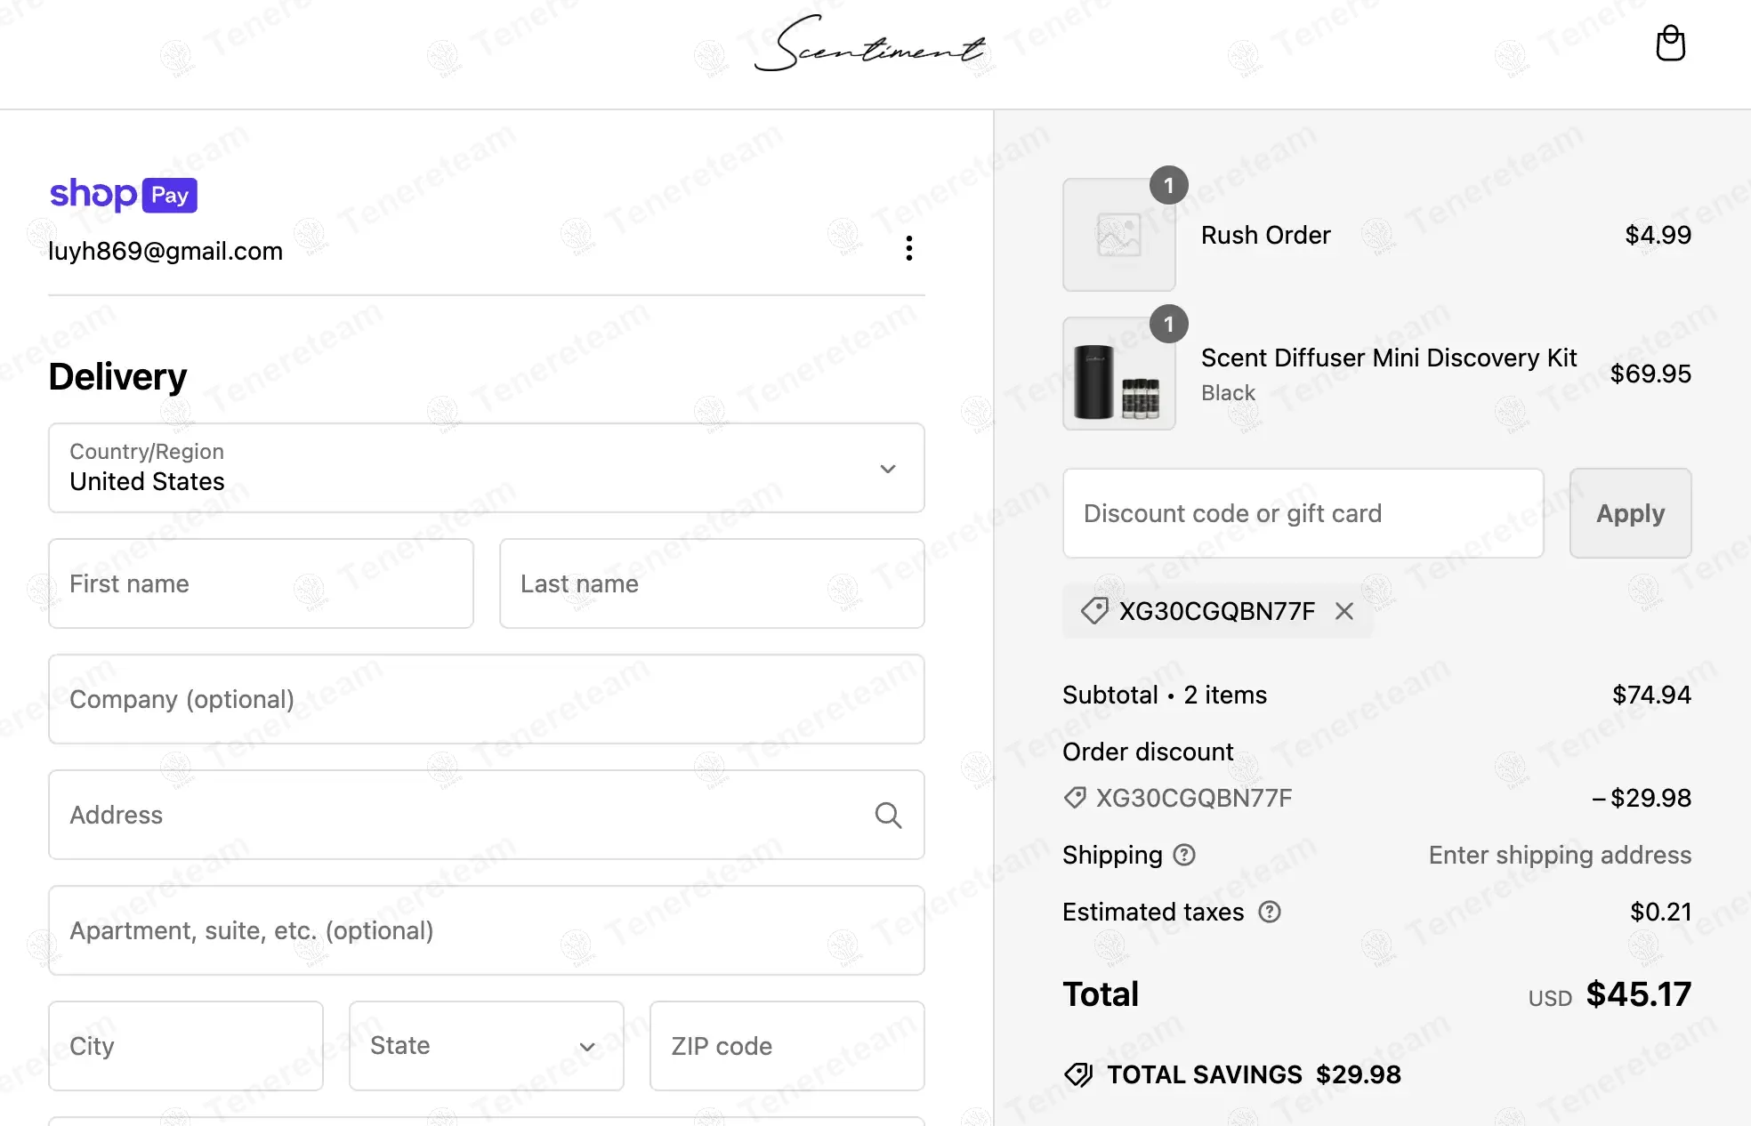Click the Scentiment store logo
Image resolution: width=1751 pixels, height=1126 pixels.
[x=870, y=44]
